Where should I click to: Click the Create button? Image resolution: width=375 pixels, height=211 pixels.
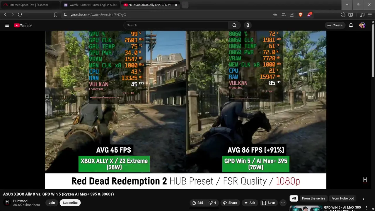coord(335,25)
